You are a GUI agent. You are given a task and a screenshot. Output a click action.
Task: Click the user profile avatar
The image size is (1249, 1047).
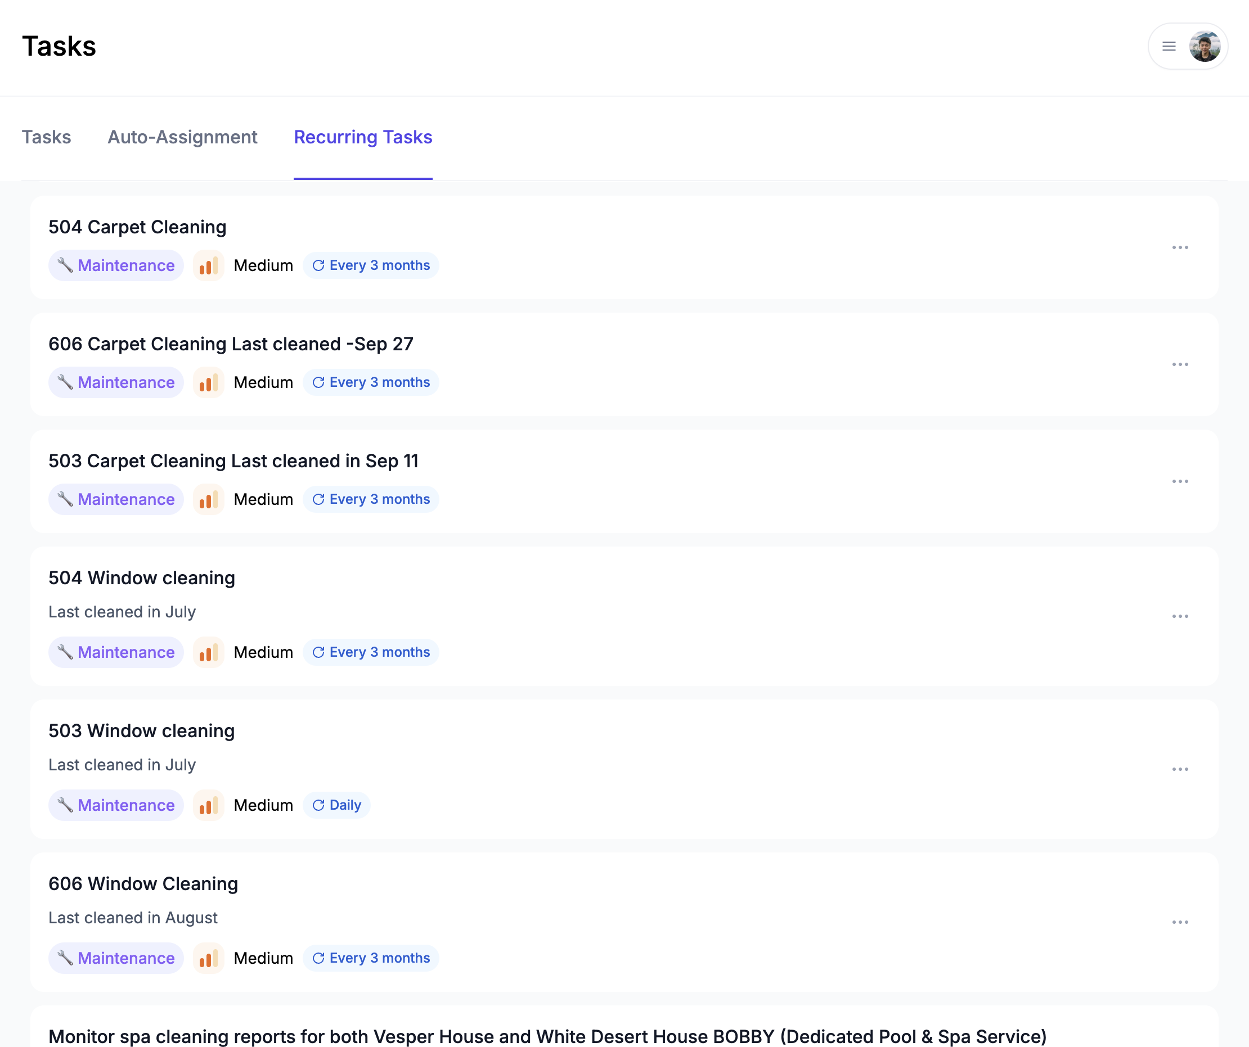1205,46
